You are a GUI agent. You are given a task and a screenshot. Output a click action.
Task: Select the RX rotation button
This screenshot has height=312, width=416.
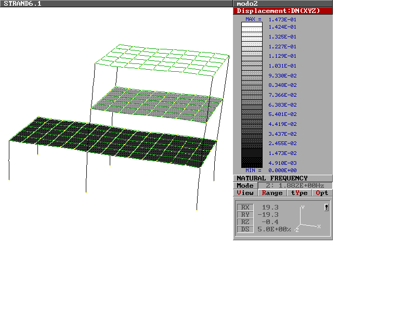pyautogui.click(x=245, y=207)
